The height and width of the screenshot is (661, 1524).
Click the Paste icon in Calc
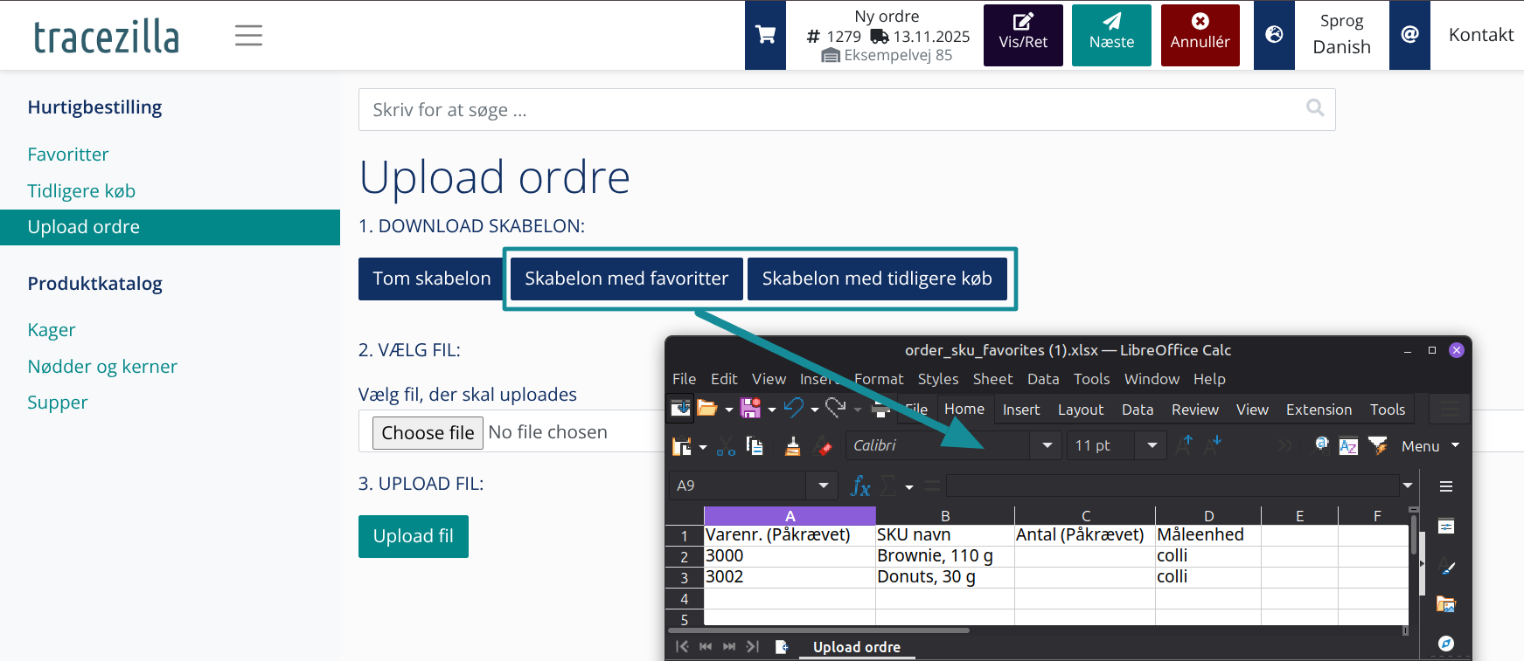[x=682, y=446]
